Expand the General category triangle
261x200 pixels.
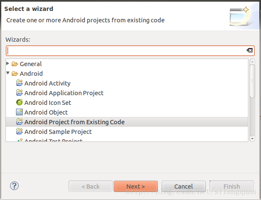(8, 64)
